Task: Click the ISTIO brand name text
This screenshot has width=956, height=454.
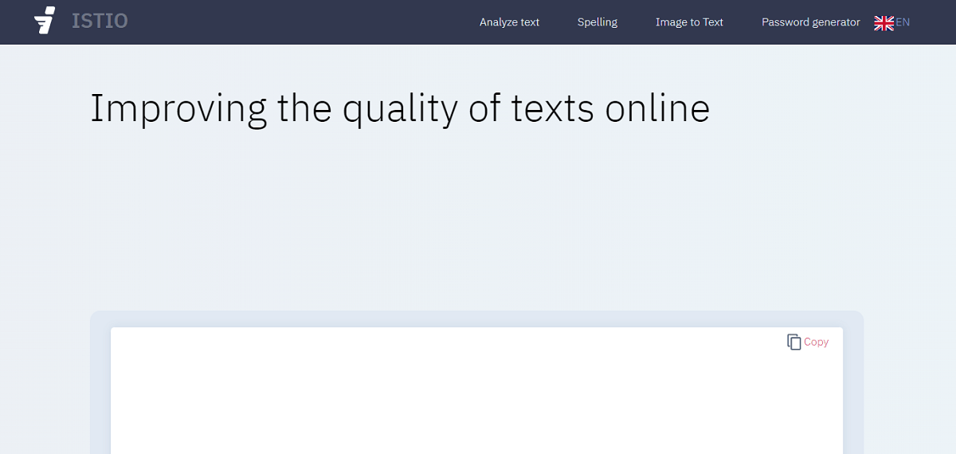Action: 100,22
